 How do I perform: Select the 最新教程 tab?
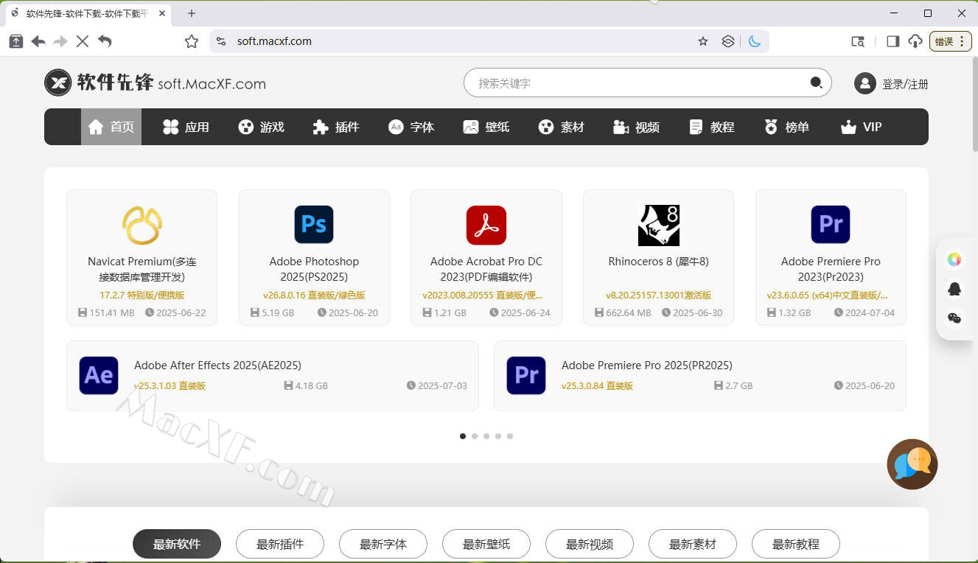(x=796, y=544)
